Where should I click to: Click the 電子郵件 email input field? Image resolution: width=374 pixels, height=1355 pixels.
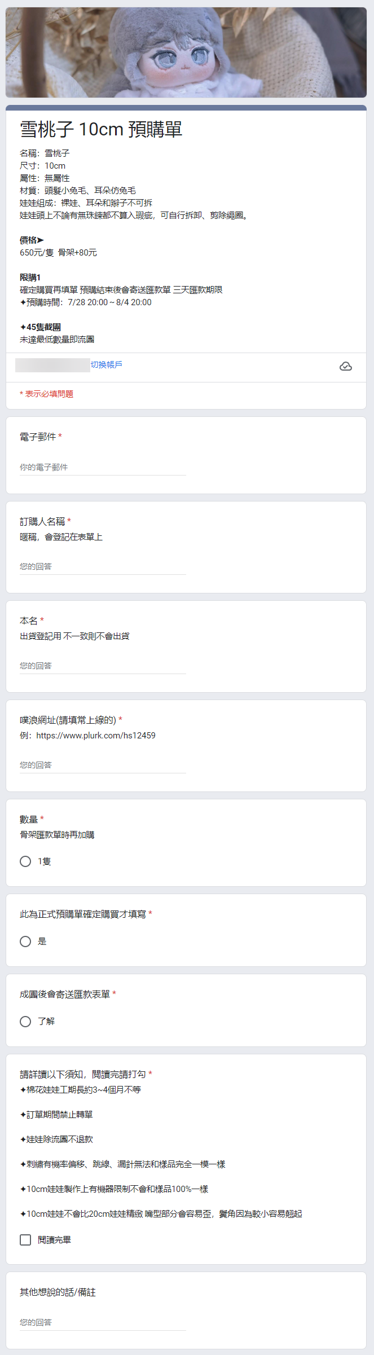point(103,467)
